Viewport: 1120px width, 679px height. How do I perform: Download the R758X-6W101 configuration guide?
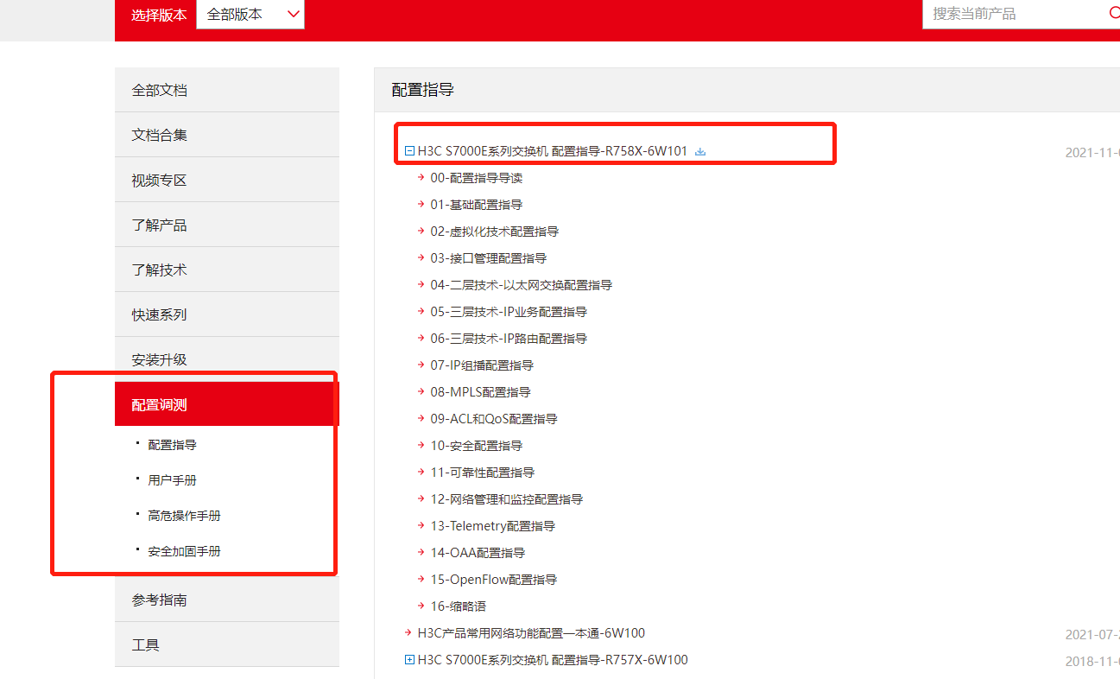click(x=700, y=151)
